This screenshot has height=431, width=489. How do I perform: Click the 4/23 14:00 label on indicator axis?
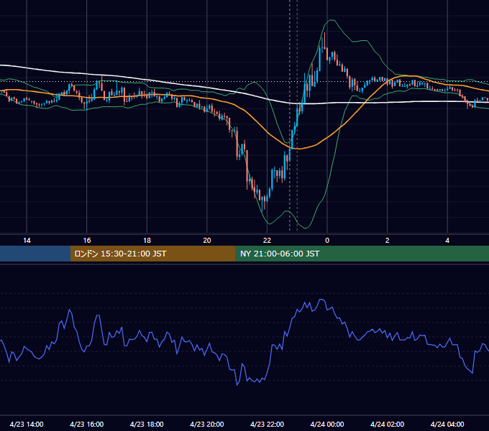27,424
